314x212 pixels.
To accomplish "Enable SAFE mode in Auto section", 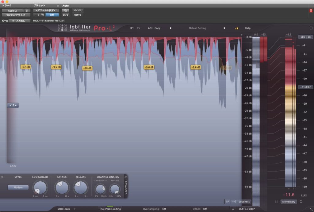I will click(66, 15).
